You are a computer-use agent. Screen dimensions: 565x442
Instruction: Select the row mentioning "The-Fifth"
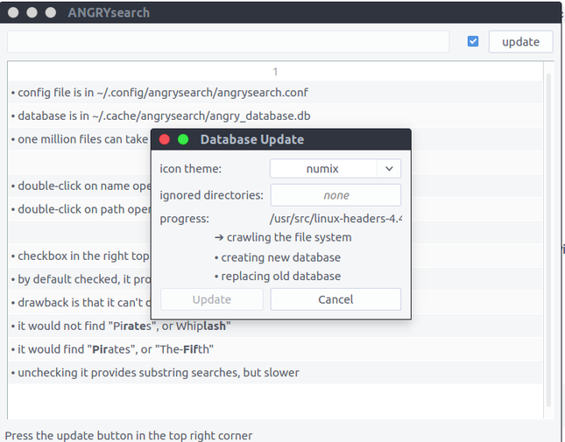[111, 349]
